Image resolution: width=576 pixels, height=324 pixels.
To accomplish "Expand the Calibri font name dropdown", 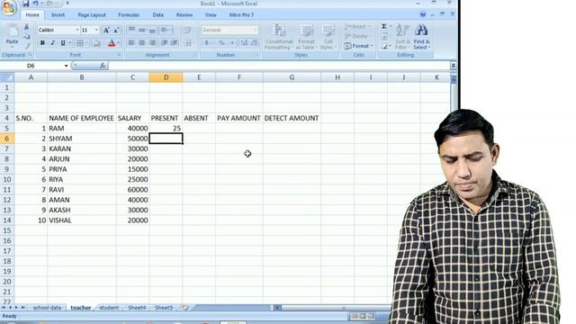I will (x=77, y=30).
